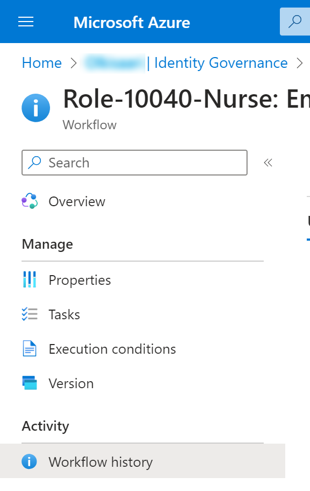Focus the sidebar Search field
The height and width of the screenshot is (491, 310).
pos(135,163)
